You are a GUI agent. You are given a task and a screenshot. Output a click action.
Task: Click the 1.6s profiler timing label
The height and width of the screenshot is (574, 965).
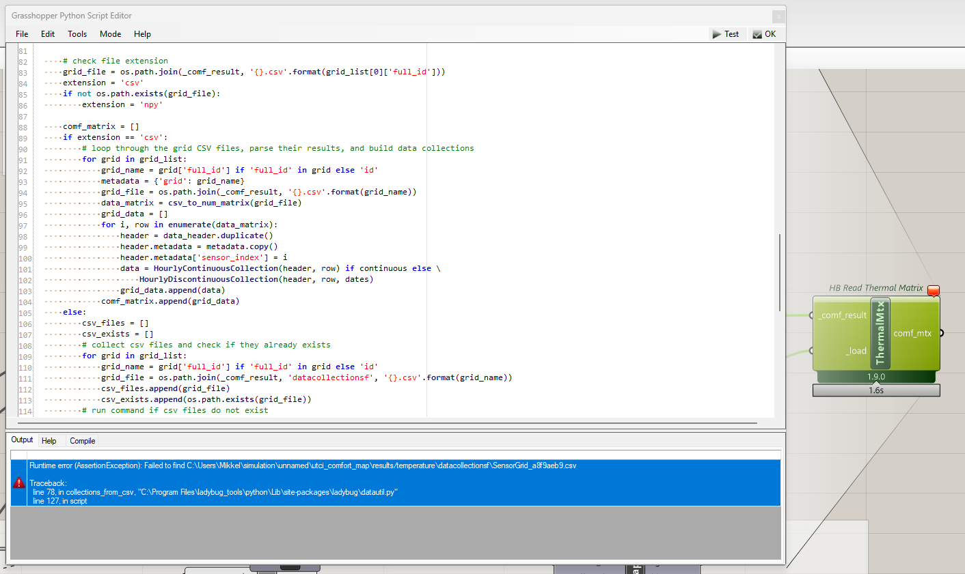click(x=876, y=390)
